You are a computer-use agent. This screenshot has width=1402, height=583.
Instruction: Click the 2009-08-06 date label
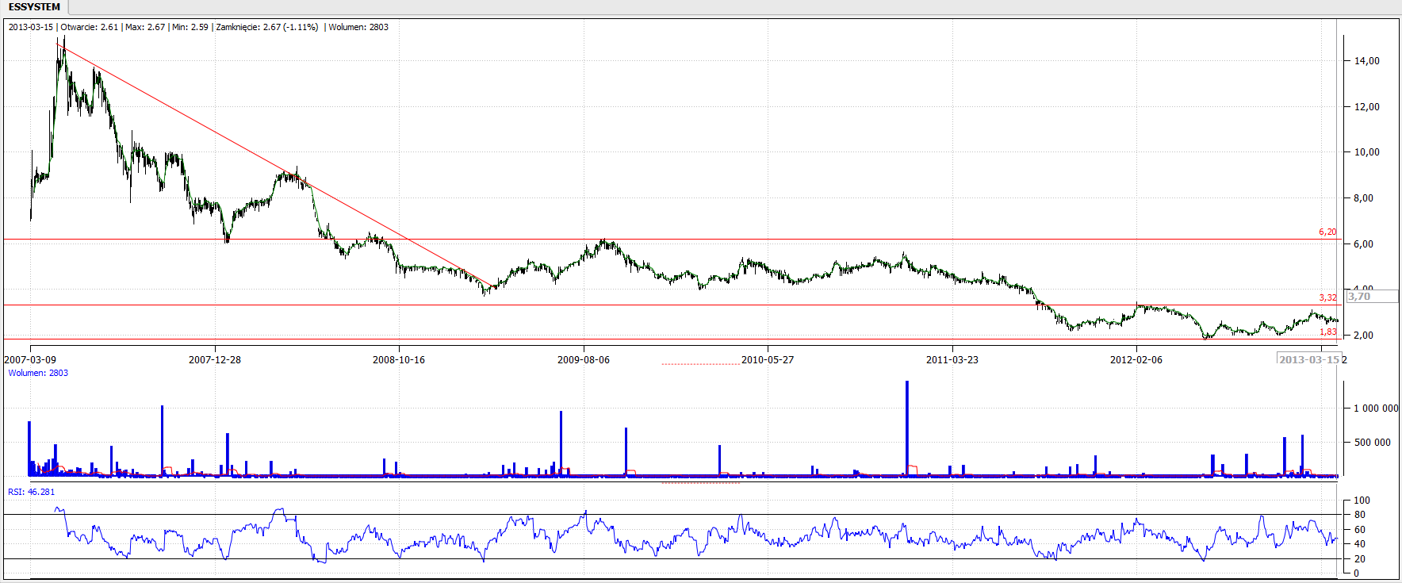point(584,359)
